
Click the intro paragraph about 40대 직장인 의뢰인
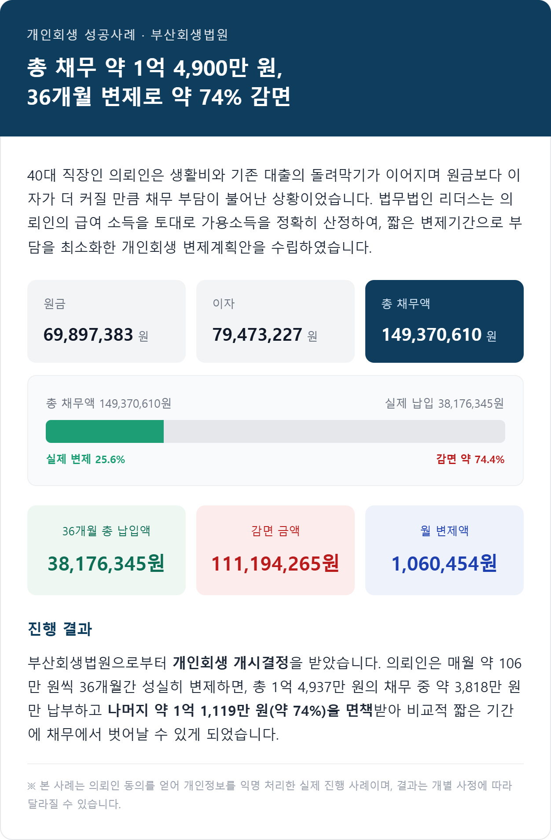[275, 211]
